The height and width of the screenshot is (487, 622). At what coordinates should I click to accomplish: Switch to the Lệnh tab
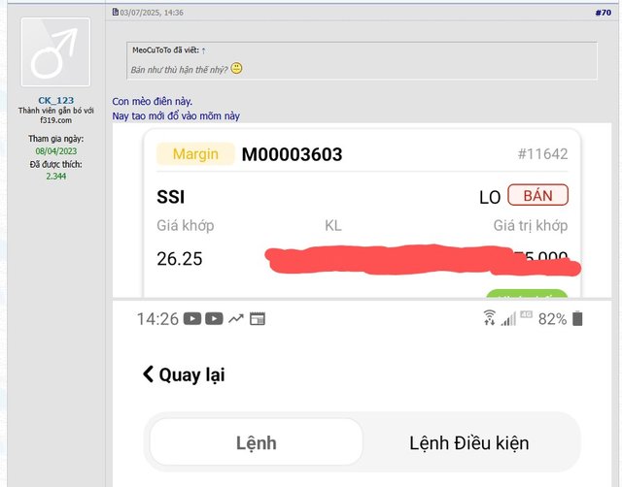[x=257, y=442]
